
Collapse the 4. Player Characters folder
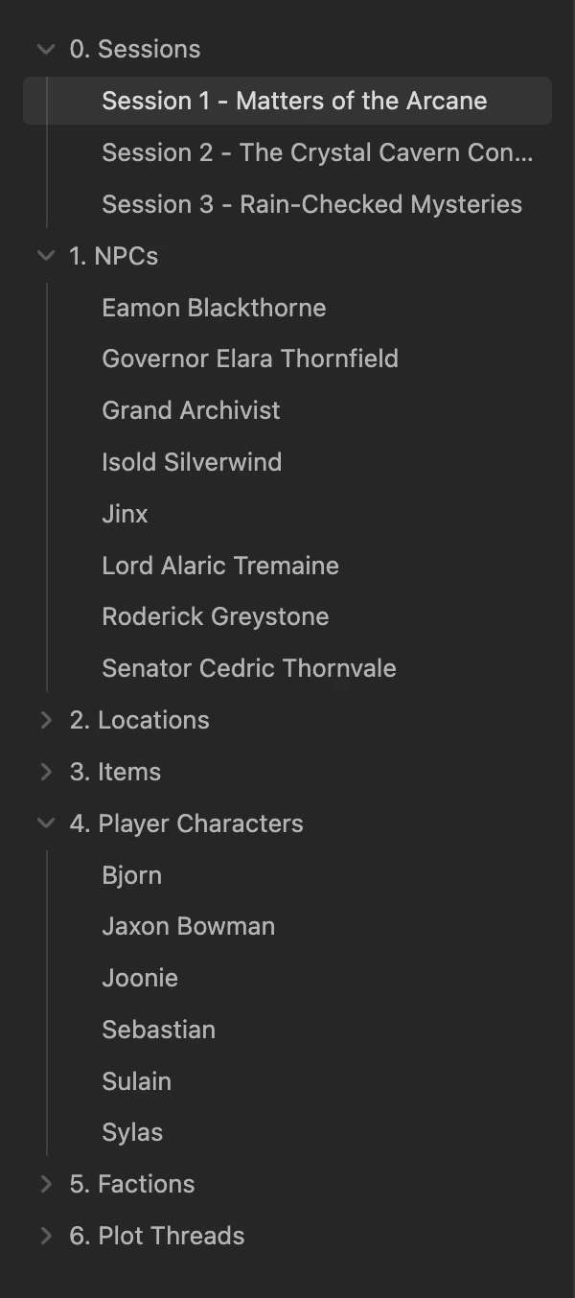[x=46, y=823]
